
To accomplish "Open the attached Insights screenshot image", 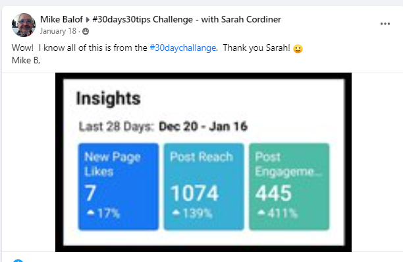I will (x=203, y=162).
